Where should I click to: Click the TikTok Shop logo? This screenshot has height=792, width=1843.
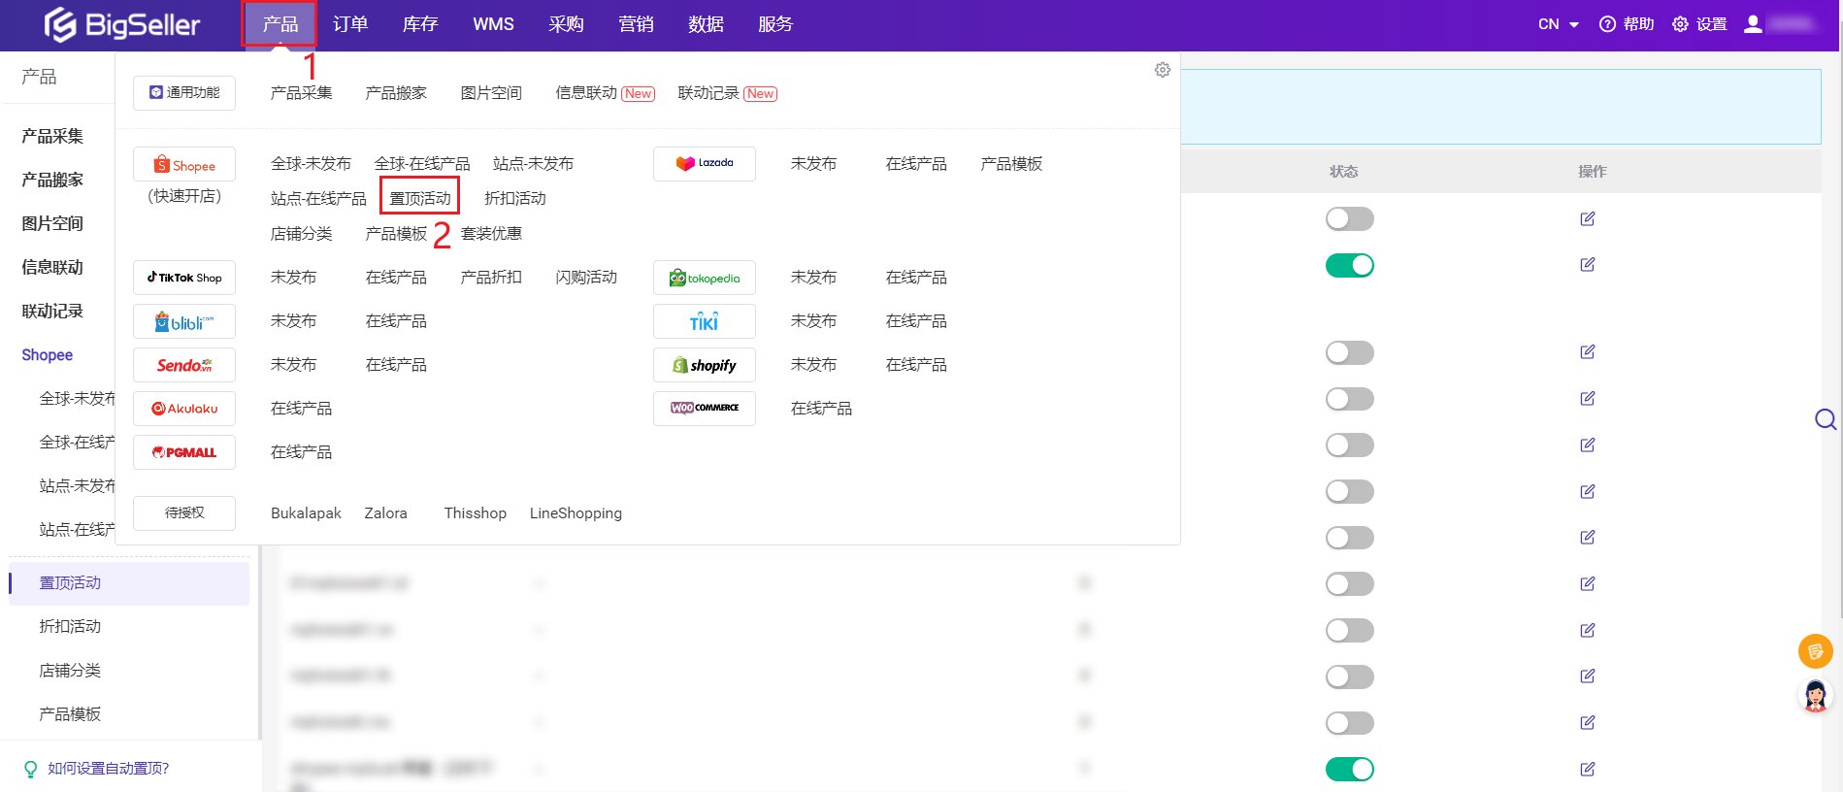pyautogui.click(x=184, y=278)
